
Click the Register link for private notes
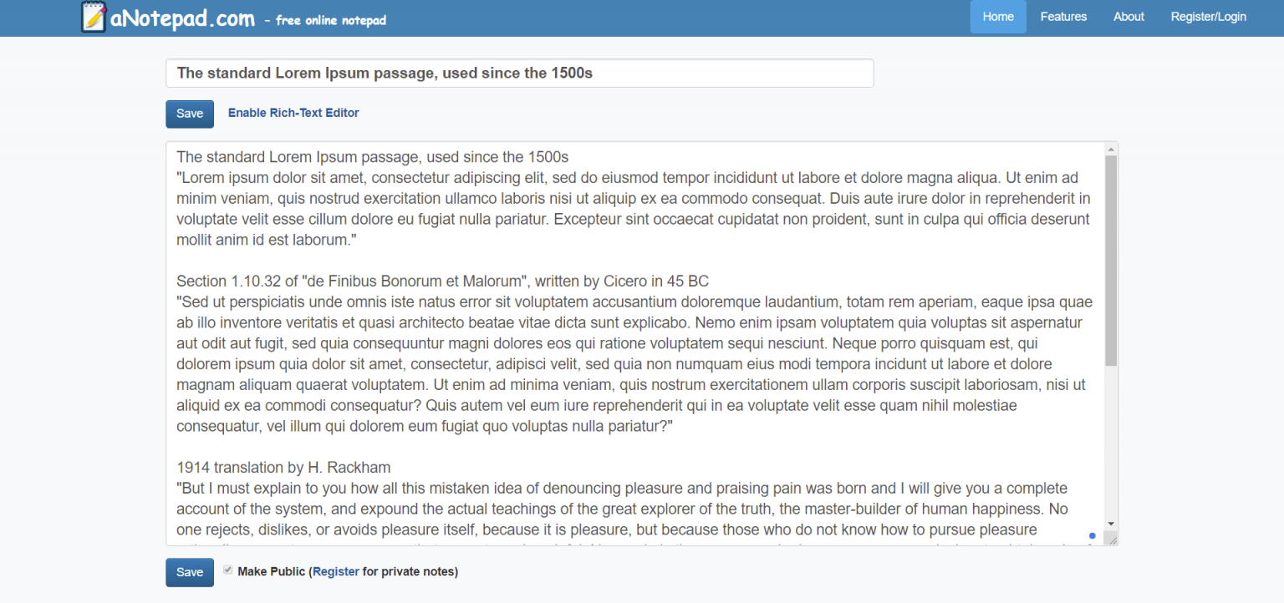coord(336,572)
